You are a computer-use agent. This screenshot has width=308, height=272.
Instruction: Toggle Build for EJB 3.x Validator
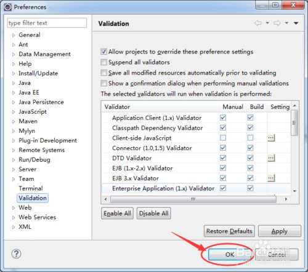coord(250,178)
